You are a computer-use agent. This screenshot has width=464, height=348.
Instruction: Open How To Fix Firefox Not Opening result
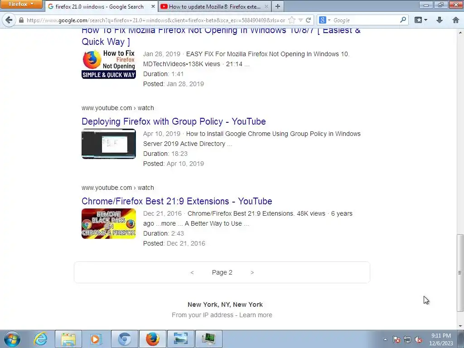click(221, 35)
